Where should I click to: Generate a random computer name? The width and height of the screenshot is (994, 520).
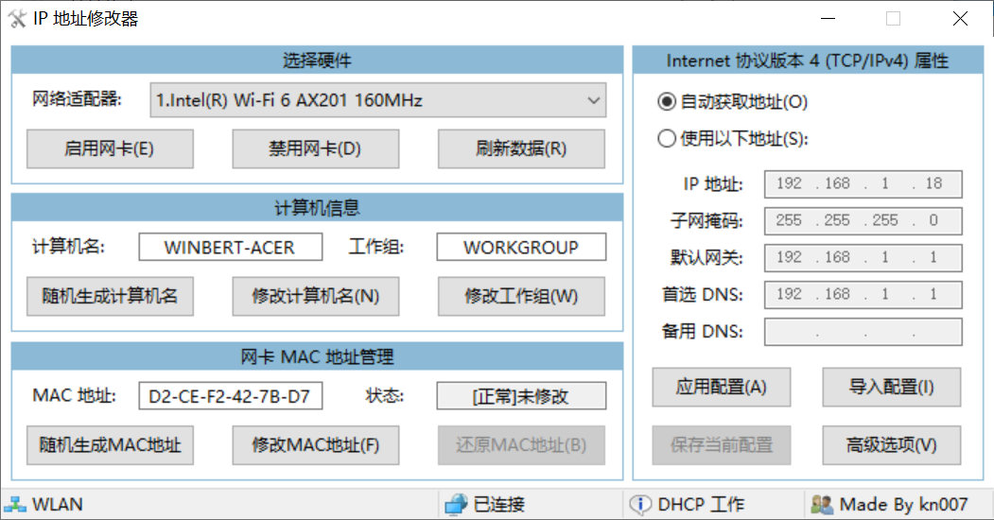click(x=110, y=296)
